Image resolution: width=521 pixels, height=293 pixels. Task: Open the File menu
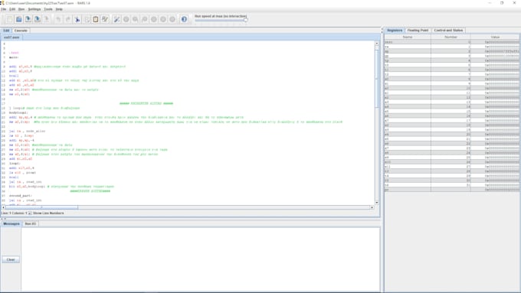coord(4,9)
